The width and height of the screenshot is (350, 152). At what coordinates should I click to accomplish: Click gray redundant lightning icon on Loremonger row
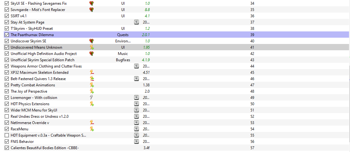click(91, 97)
